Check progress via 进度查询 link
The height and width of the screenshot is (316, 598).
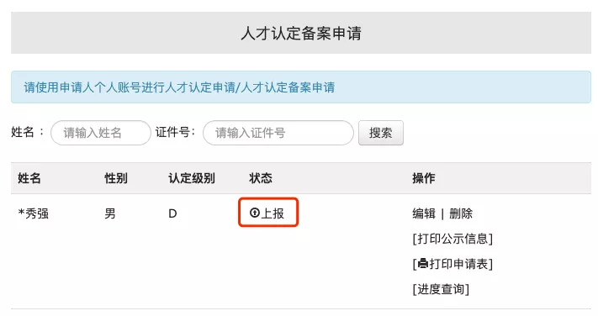[x=441, y=289]
